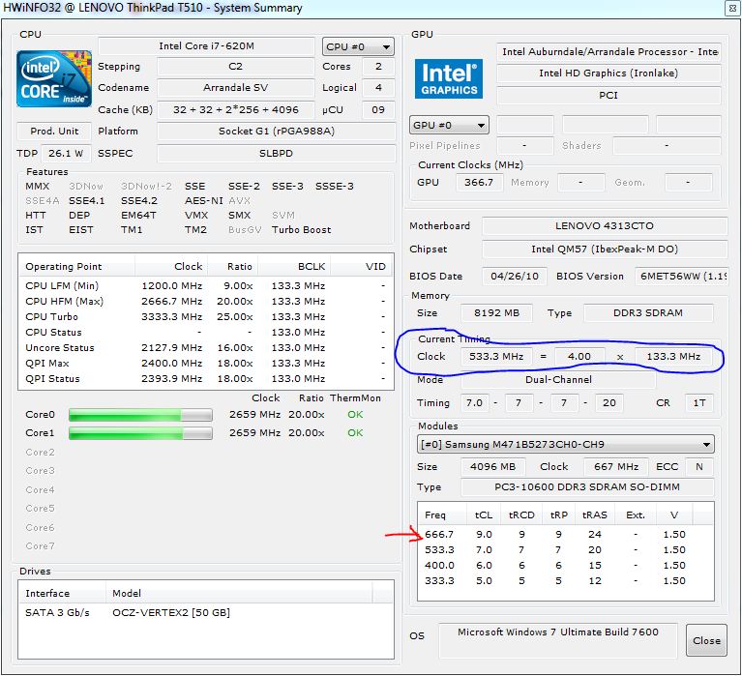This screenshot has height=676, width=742.
Task: Click the Socket G1 (rPGA988A) platform field
Action: click(x=277, y=131)
